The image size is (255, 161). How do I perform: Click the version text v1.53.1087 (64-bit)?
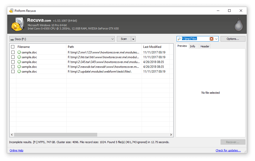[x=65, y=21]
